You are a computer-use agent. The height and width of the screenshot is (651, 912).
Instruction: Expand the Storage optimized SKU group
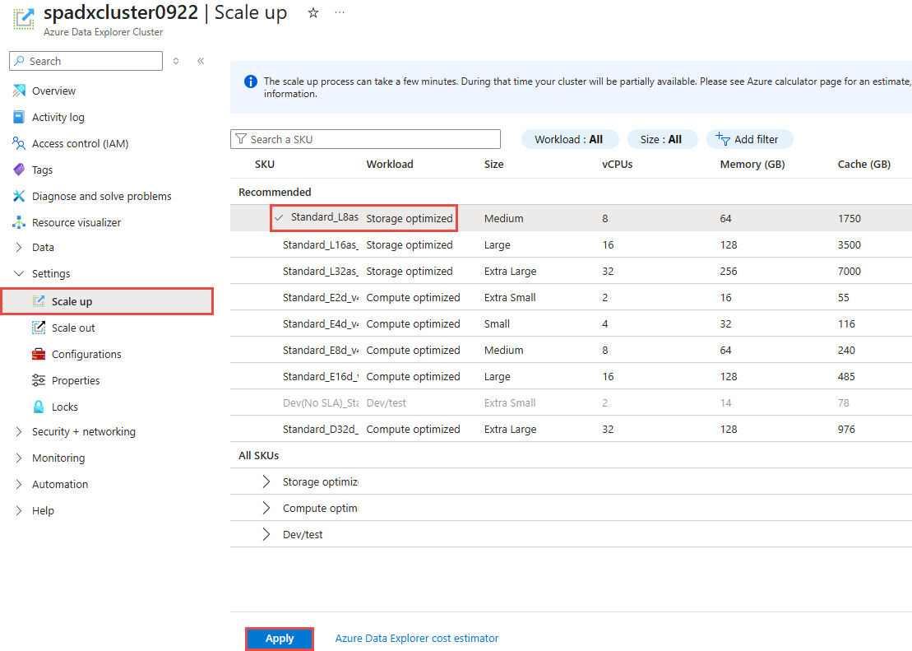266,481
